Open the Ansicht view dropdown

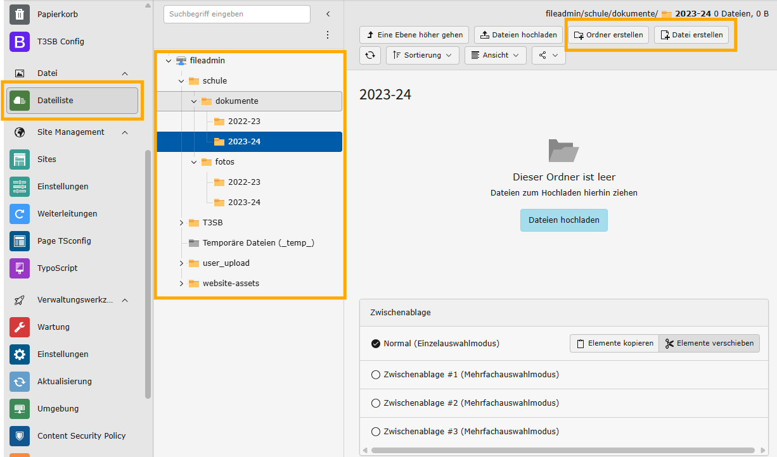click(495, 55)
